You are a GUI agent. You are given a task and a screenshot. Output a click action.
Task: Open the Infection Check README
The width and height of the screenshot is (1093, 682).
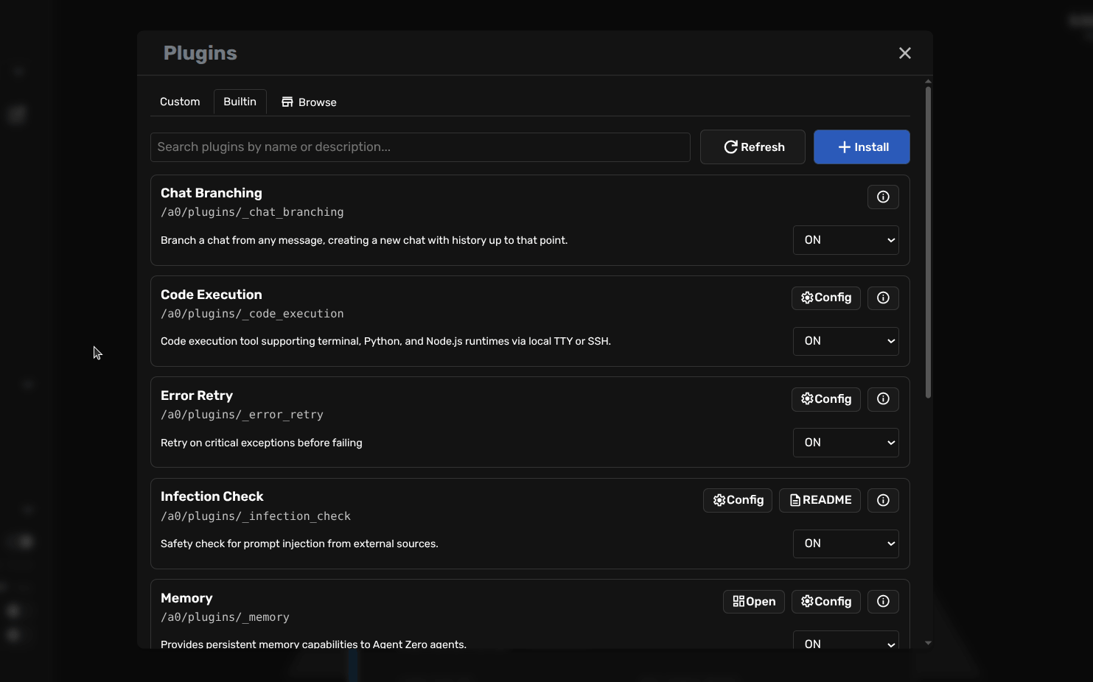click(820, 500)
